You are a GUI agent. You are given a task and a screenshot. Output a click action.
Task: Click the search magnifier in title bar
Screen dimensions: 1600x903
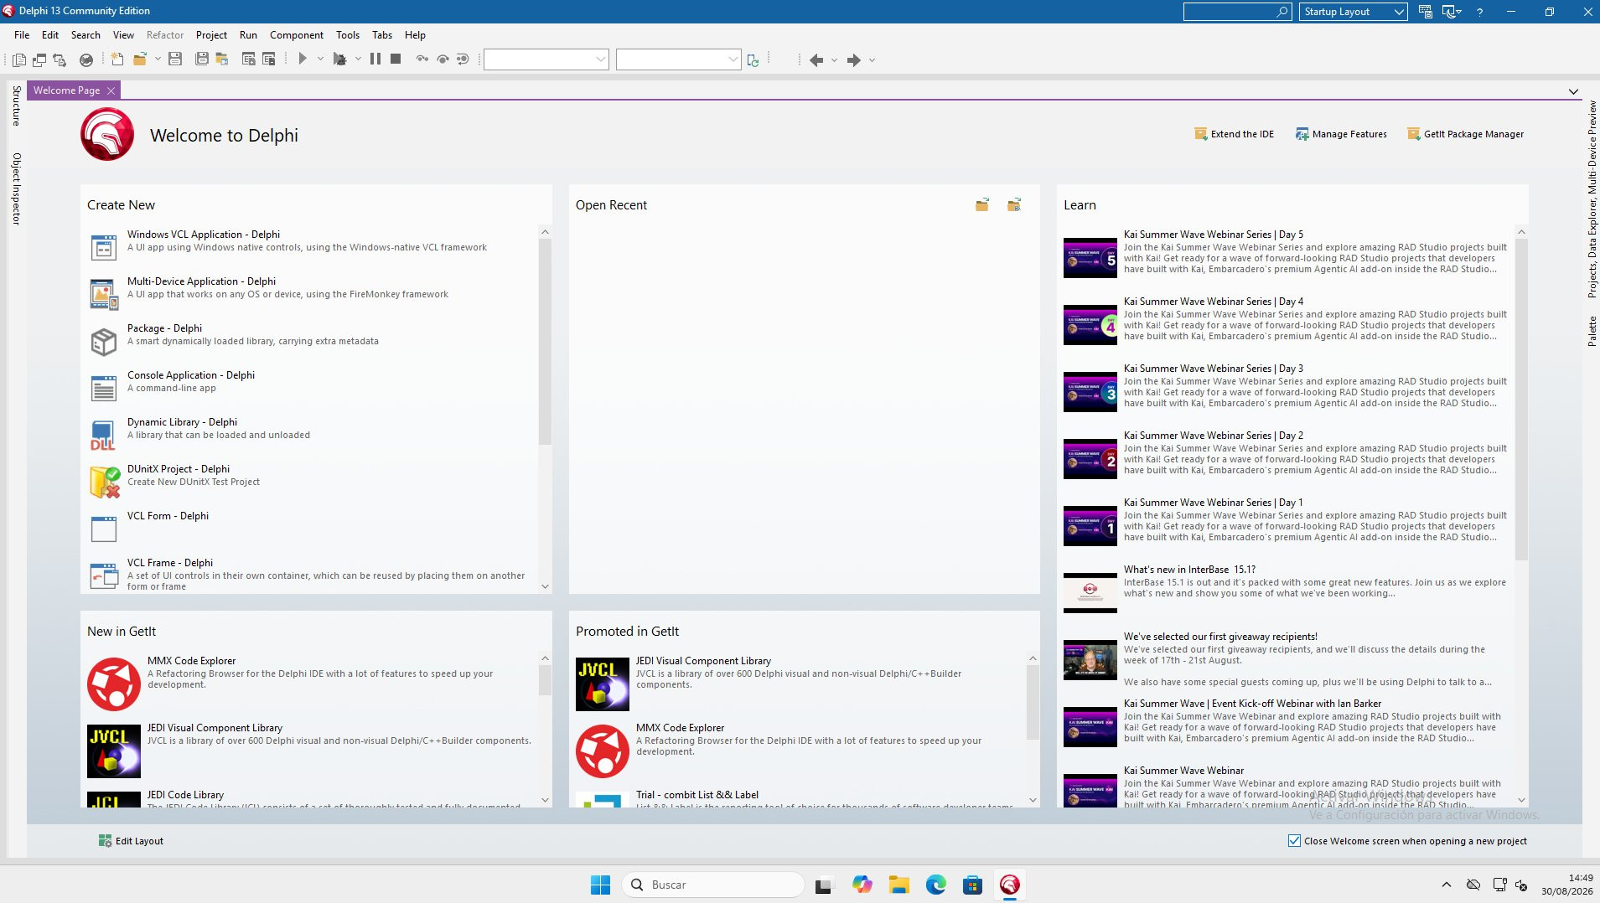1282,12
